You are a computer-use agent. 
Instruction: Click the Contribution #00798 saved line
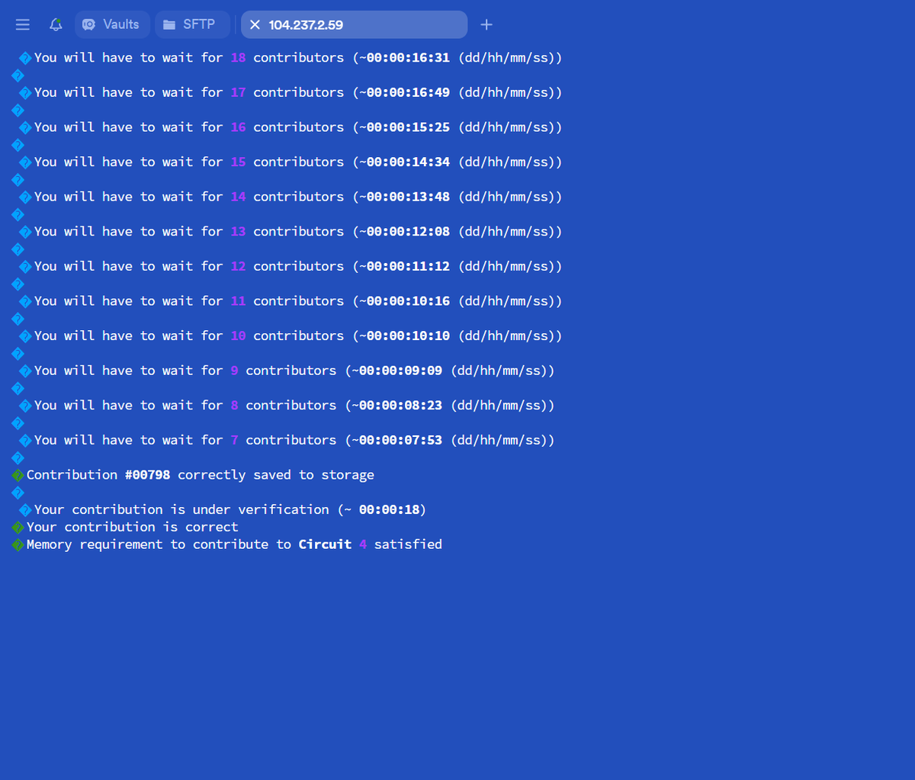coord(193,475)
